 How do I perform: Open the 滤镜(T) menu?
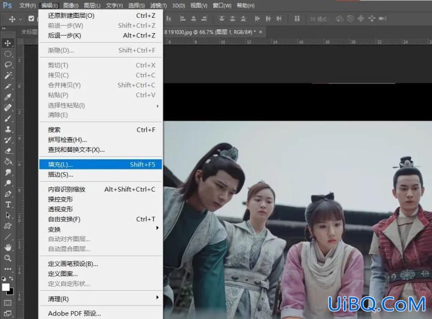[159, 6]
